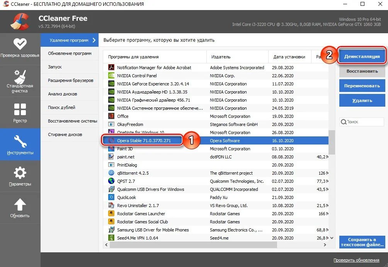This screenshot has width=388, height=267.
Task: Select NVIDIA Системное программное обеспечение row
Action: pyautogui.click(x=216, y=108)
